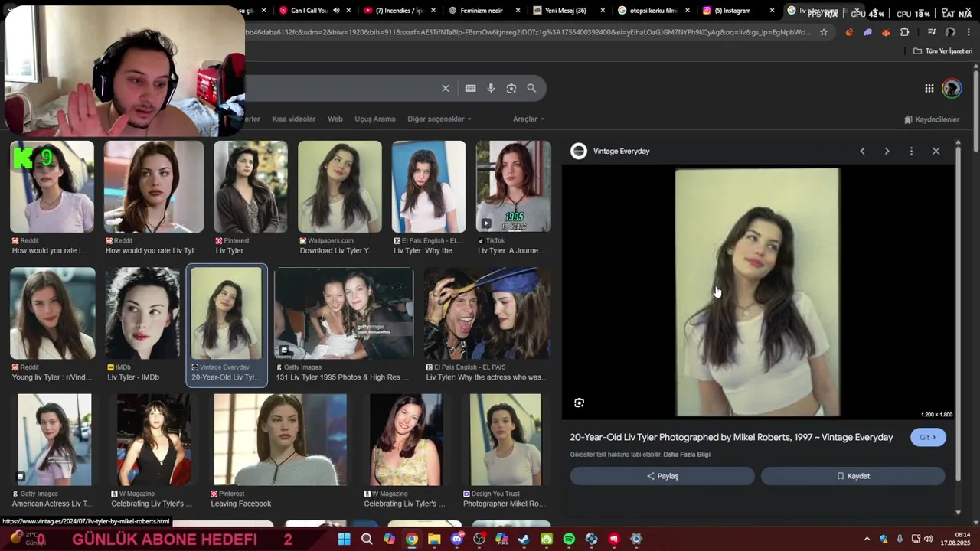Show hidden system tray icons chevron

click(867, 540)
